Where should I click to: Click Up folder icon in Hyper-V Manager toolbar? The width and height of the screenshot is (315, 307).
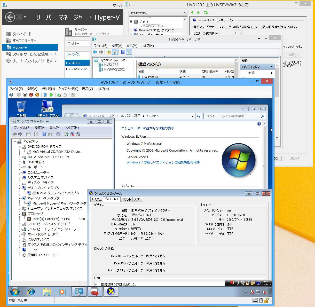click(109, 52)
